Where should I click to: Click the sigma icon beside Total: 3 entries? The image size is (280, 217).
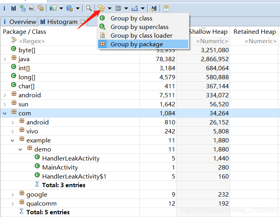[37, 184]
